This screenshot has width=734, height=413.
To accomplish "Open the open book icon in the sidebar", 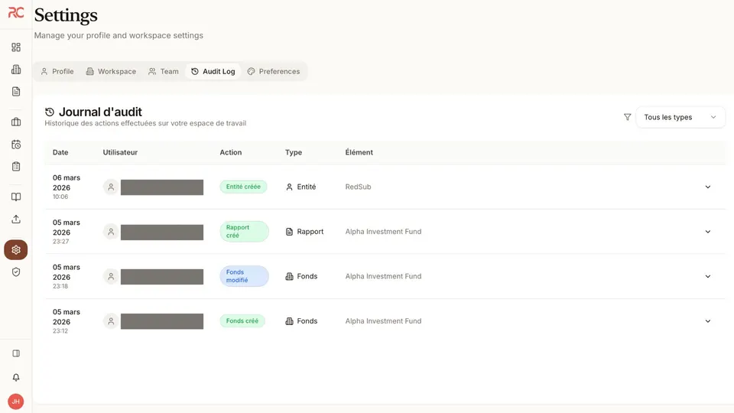I will 16,197.
